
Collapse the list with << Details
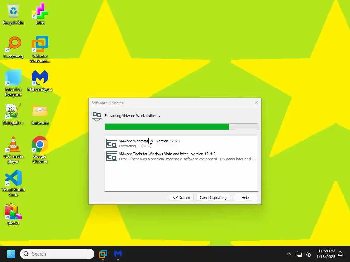click(181, 198)
